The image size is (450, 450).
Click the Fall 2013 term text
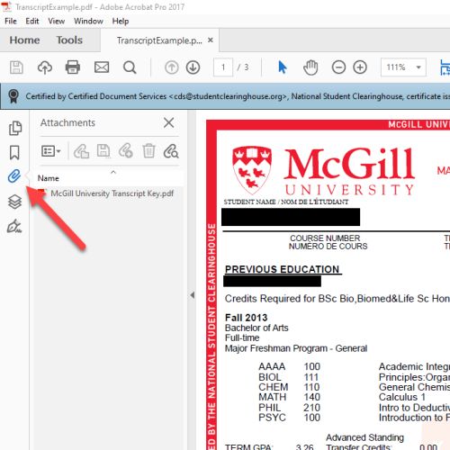(246, 318)
